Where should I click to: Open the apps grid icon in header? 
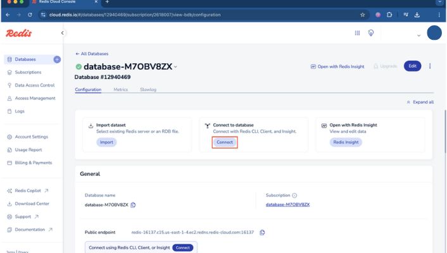357,33
